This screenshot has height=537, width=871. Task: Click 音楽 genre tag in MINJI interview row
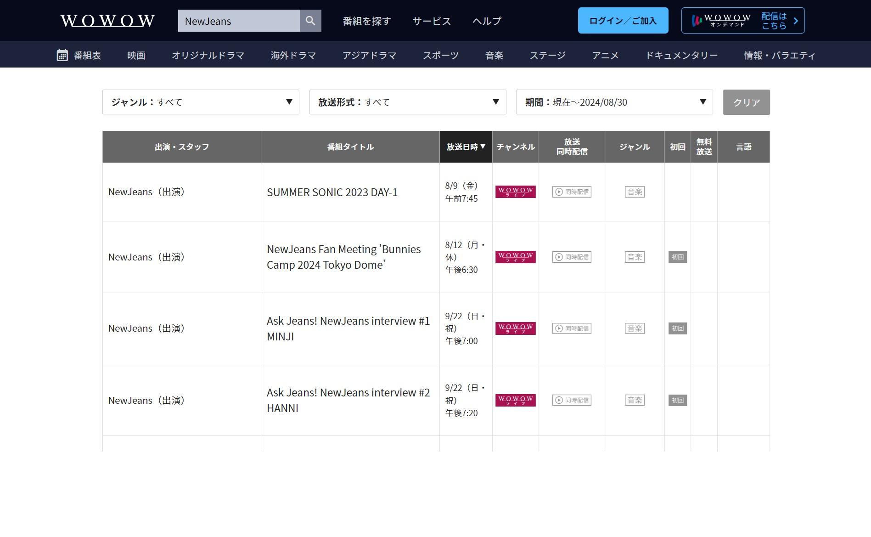click(x=635, y=328)
